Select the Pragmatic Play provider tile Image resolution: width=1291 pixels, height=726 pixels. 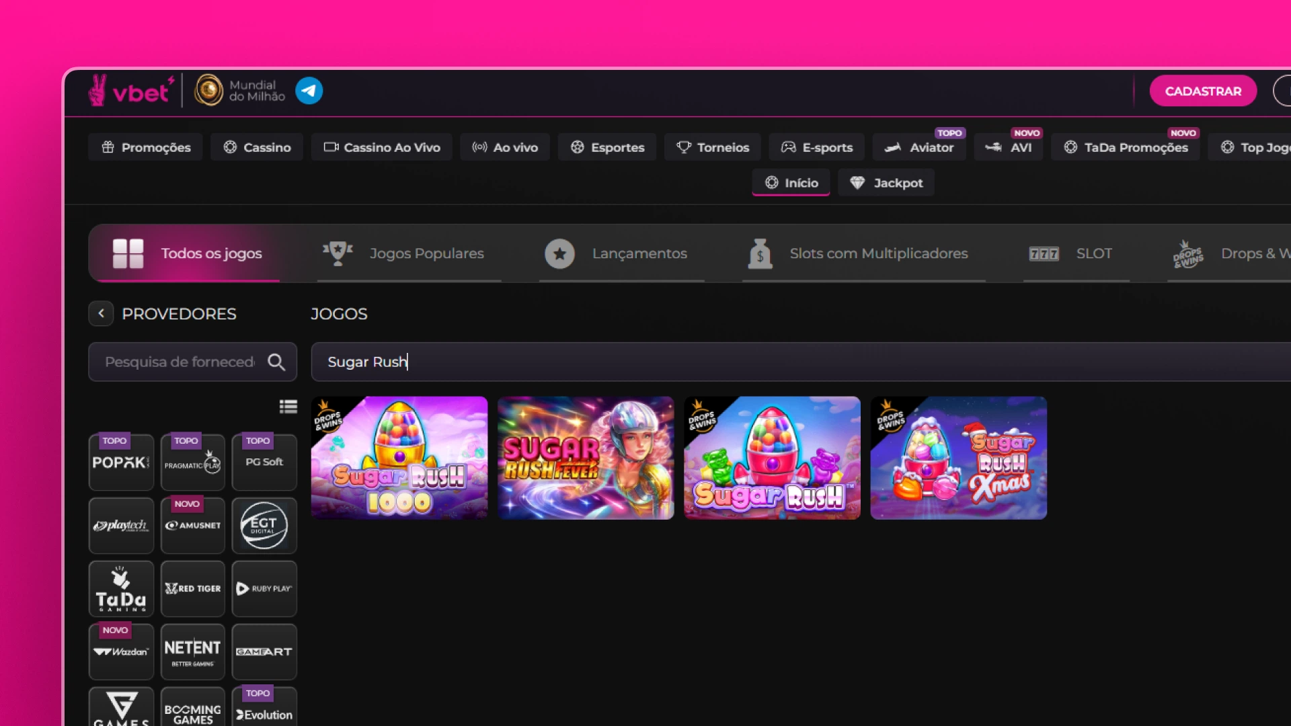point(193,462)
